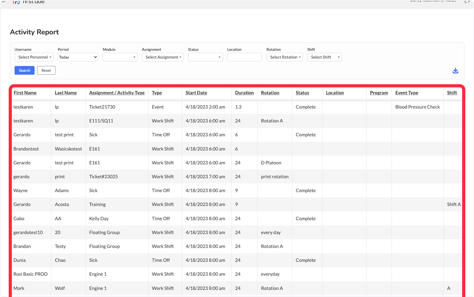Select the Wayne first name cell
Viewport: 474px width, 297px height.
coord(21,191)
